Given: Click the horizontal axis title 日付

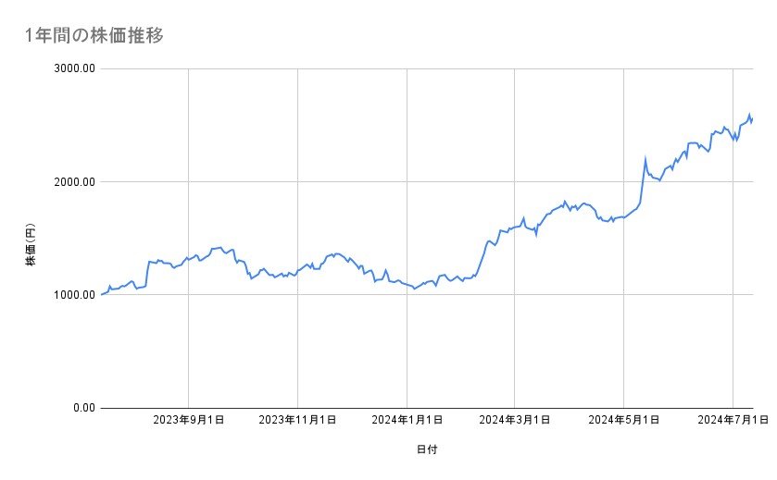Looking at the screenshot, I should [427, 449].
